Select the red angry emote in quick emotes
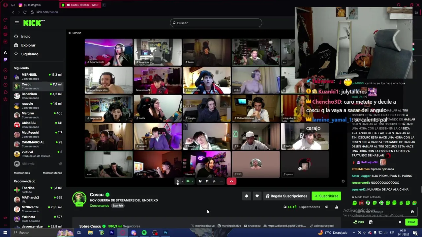Viewport: 422px width, 237px height. (361, 203)
